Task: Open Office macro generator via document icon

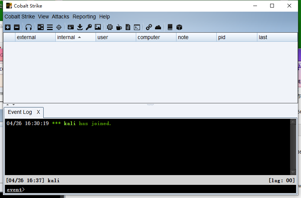Action: [128, 27]
